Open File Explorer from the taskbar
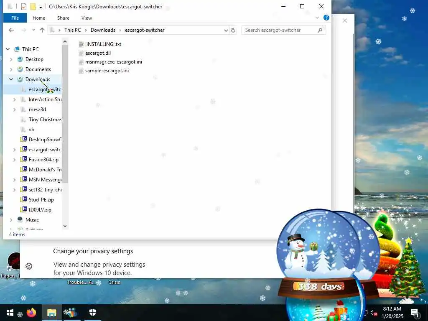The width and height of the screenshot is (428, 321). (51, 313)
